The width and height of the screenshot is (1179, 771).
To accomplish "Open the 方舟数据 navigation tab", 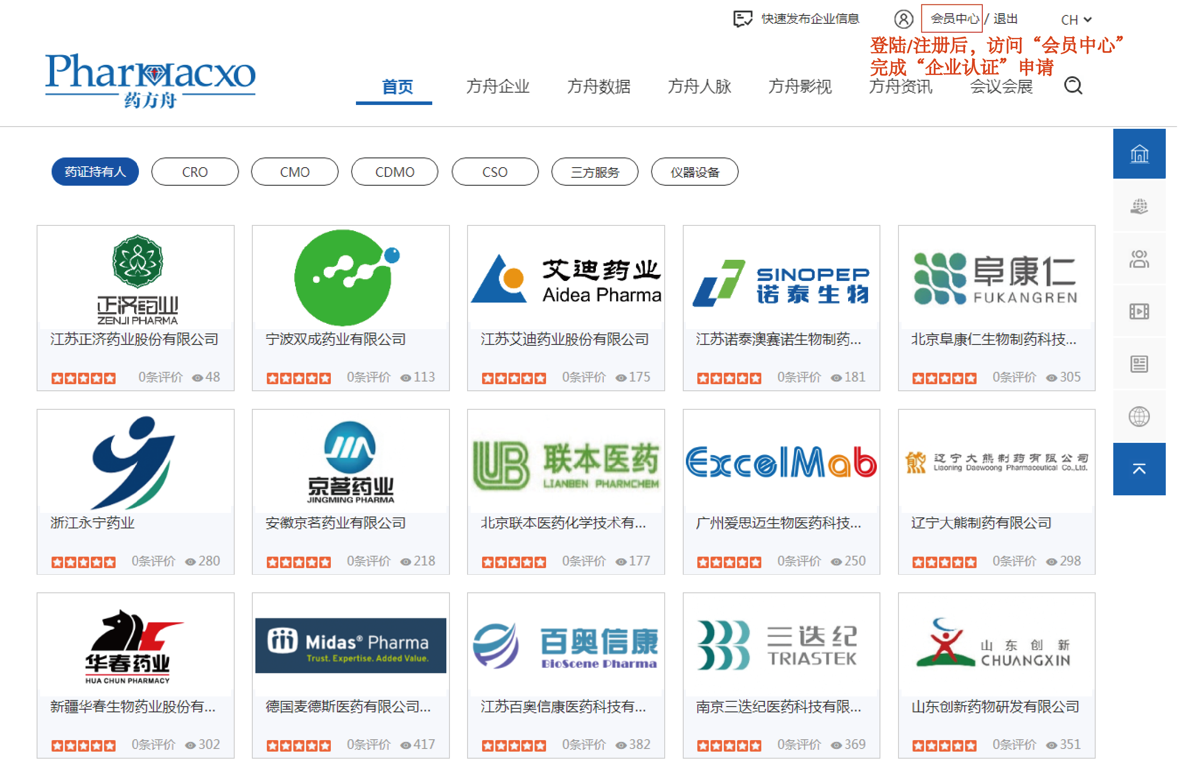I will (x=599, y=87).
